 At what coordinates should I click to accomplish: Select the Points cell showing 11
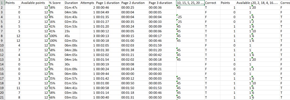12,88
